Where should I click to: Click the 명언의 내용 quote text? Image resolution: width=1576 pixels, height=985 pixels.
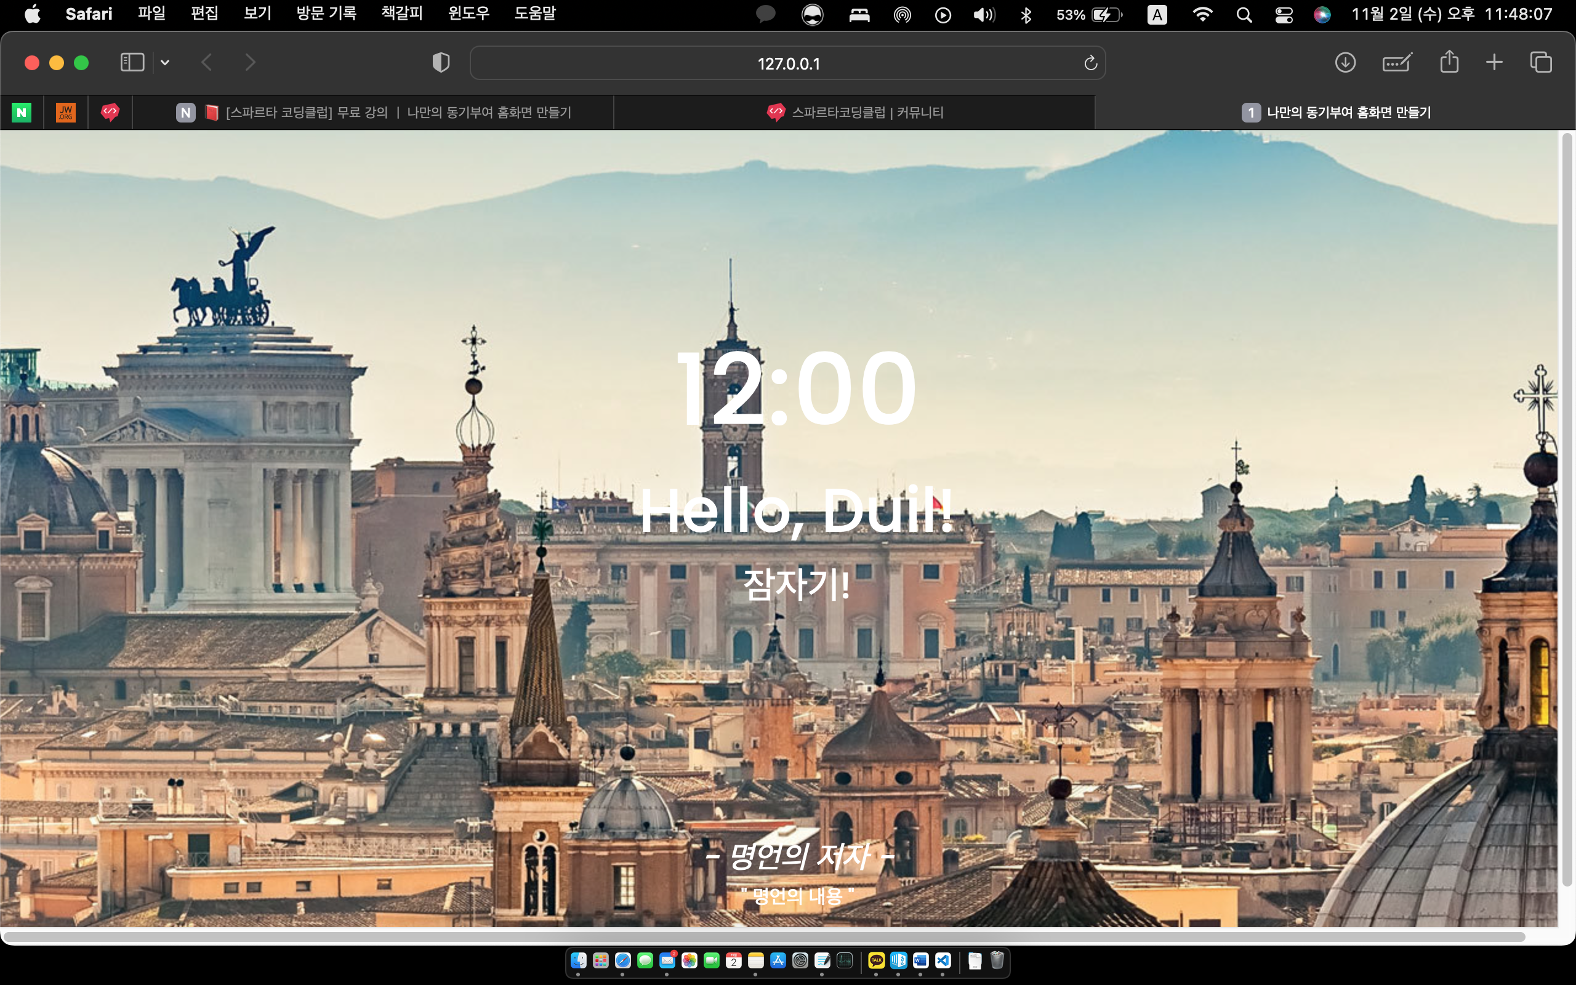(x=798, y=896)
